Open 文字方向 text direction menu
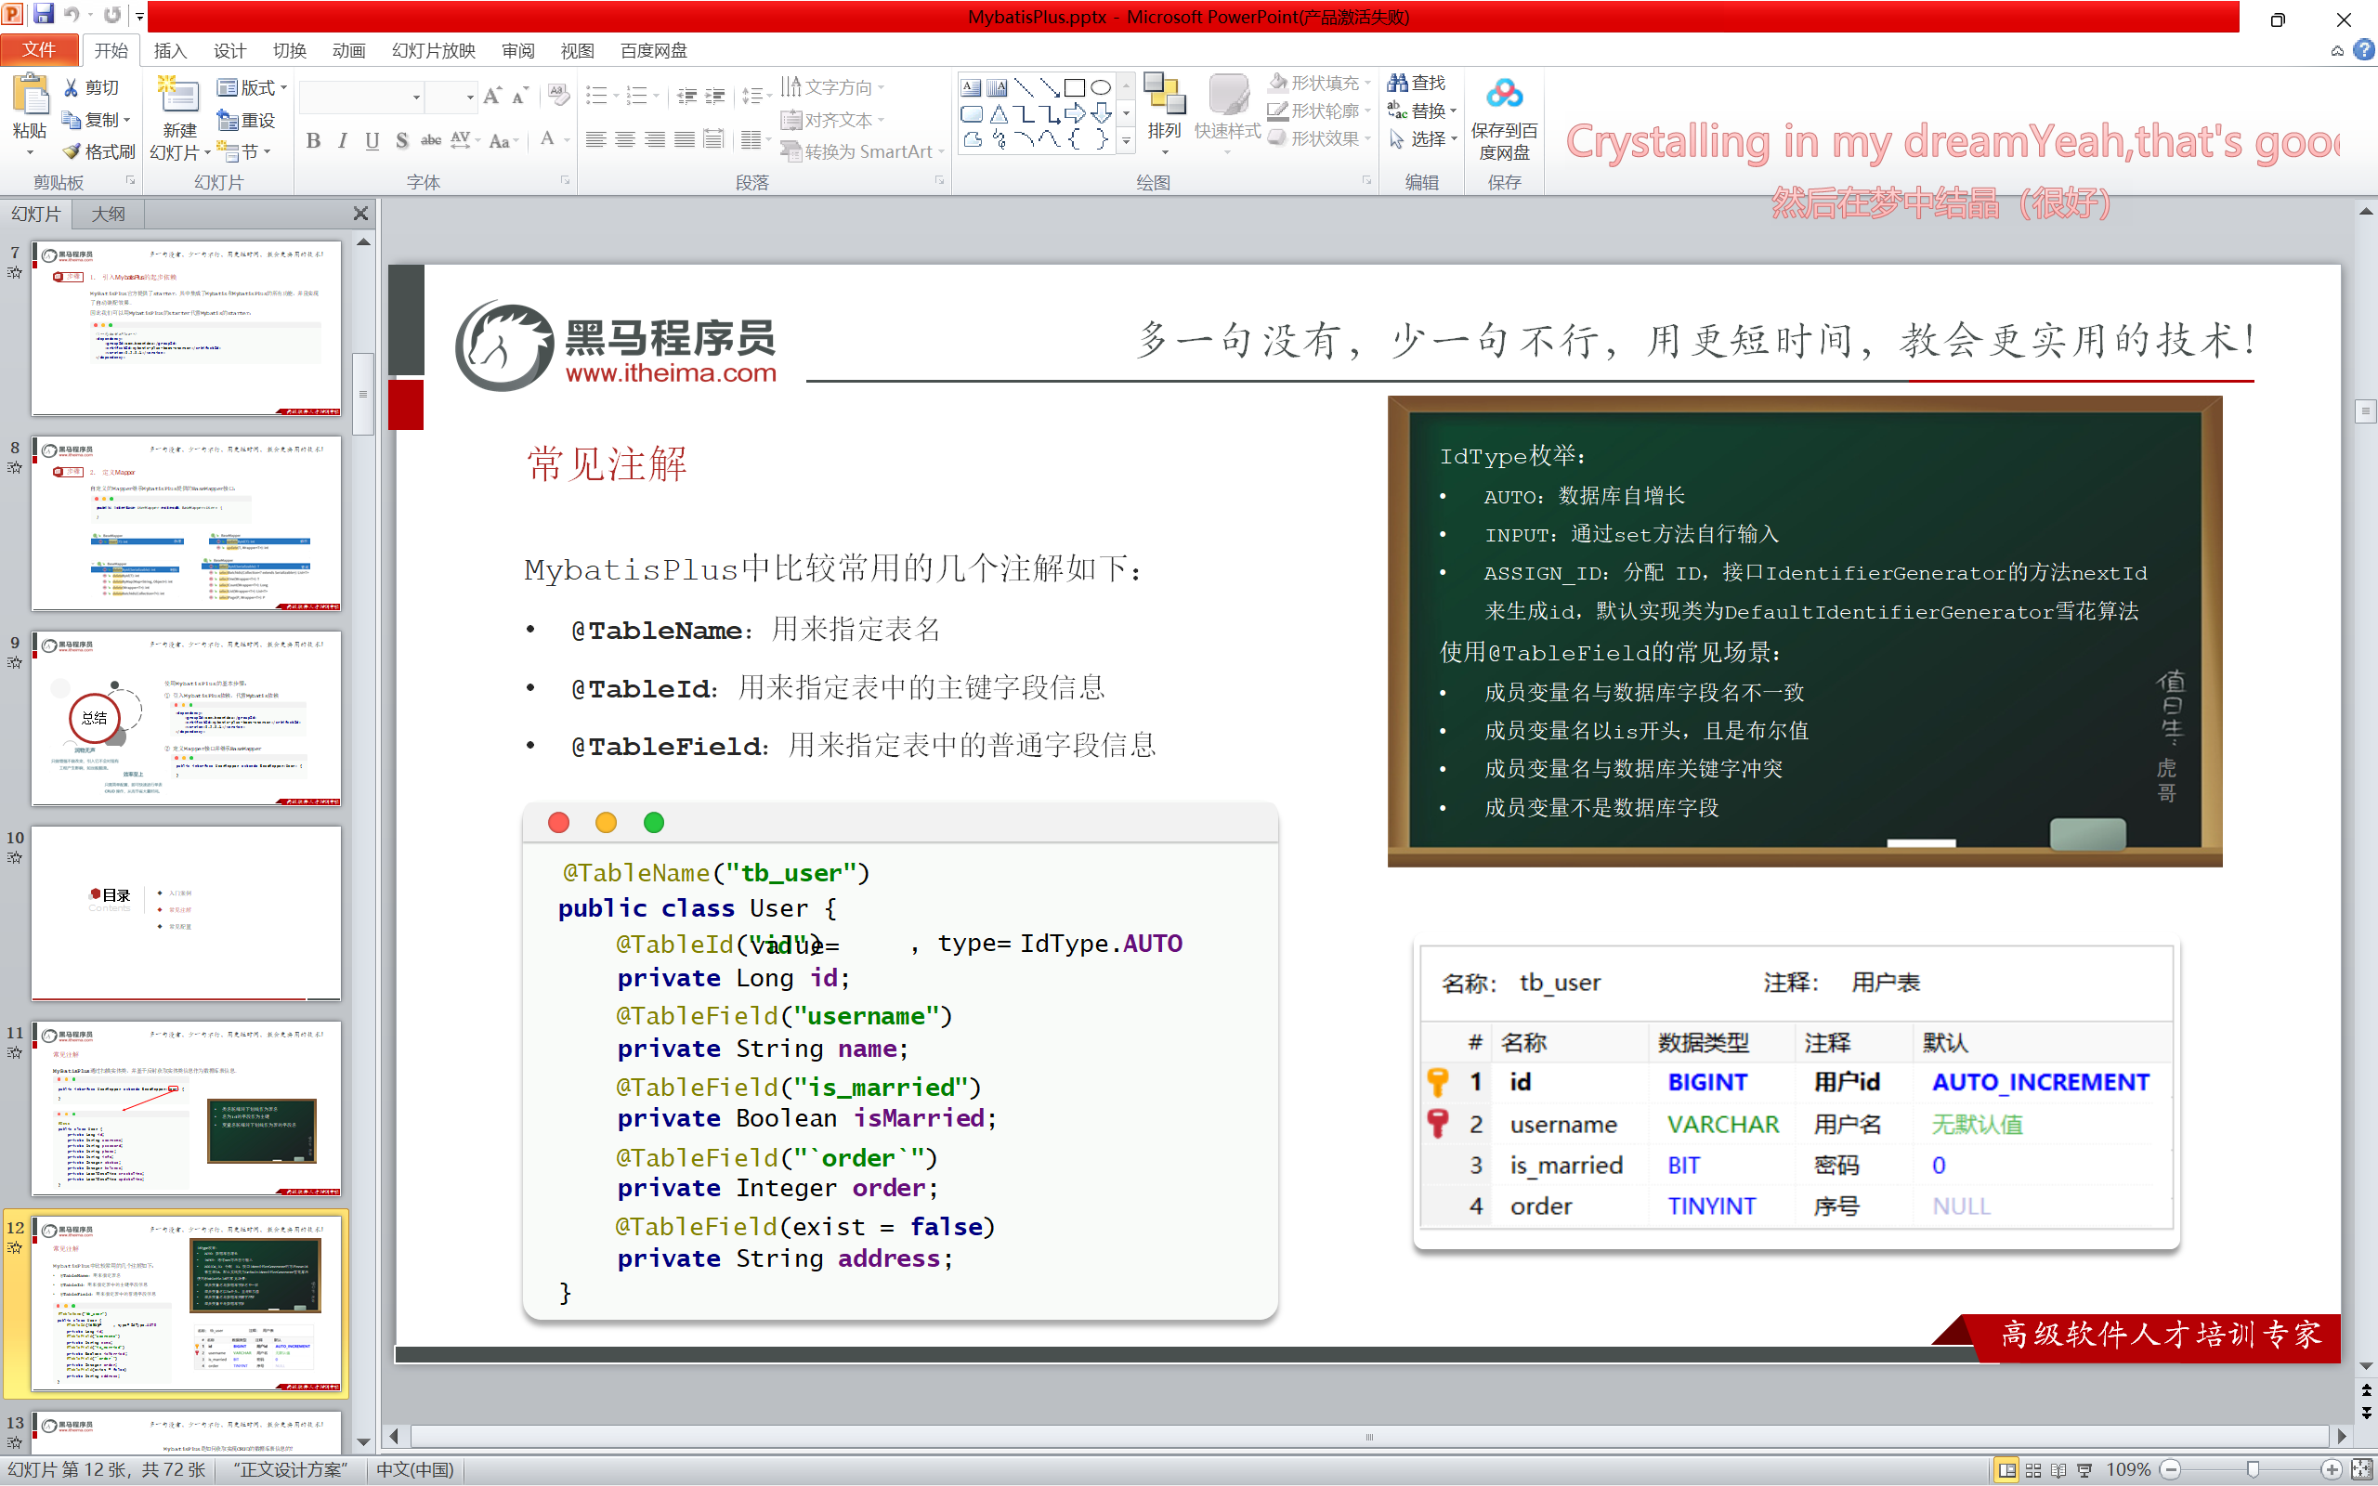The width and height of the screenshot is (2378, 1486). [833, 87]
